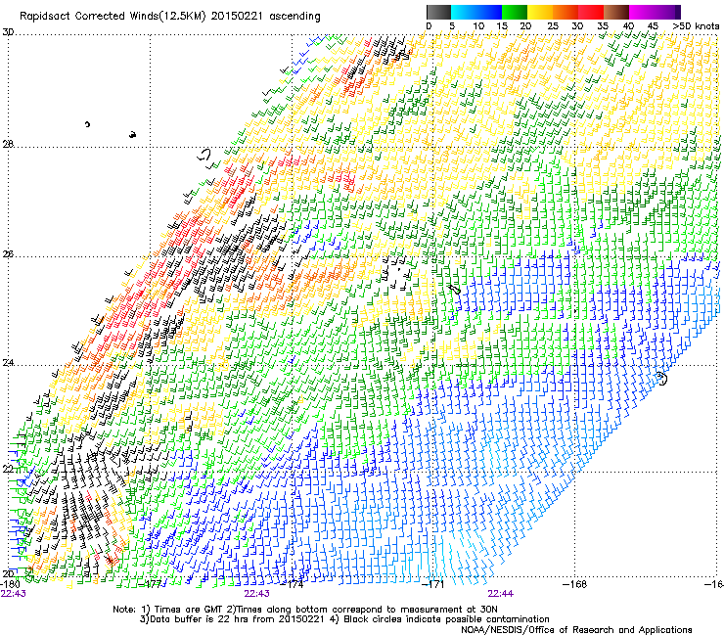
Task: Click the '22:43' time label beside -174
Action: point(256,594)
